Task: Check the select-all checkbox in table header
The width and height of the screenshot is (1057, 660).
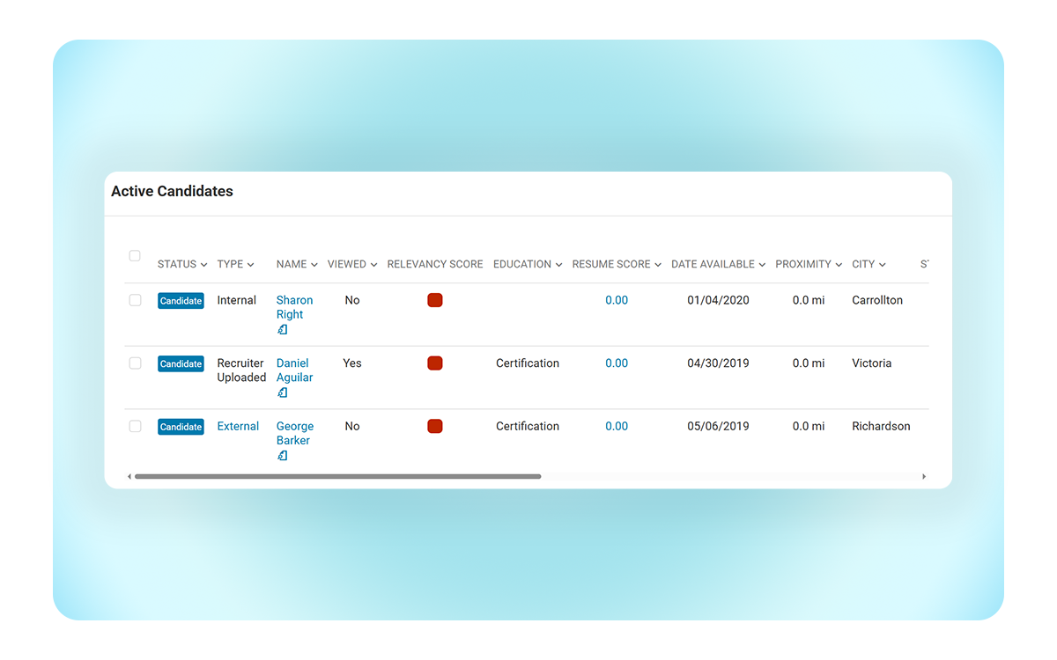Action: 135,256
